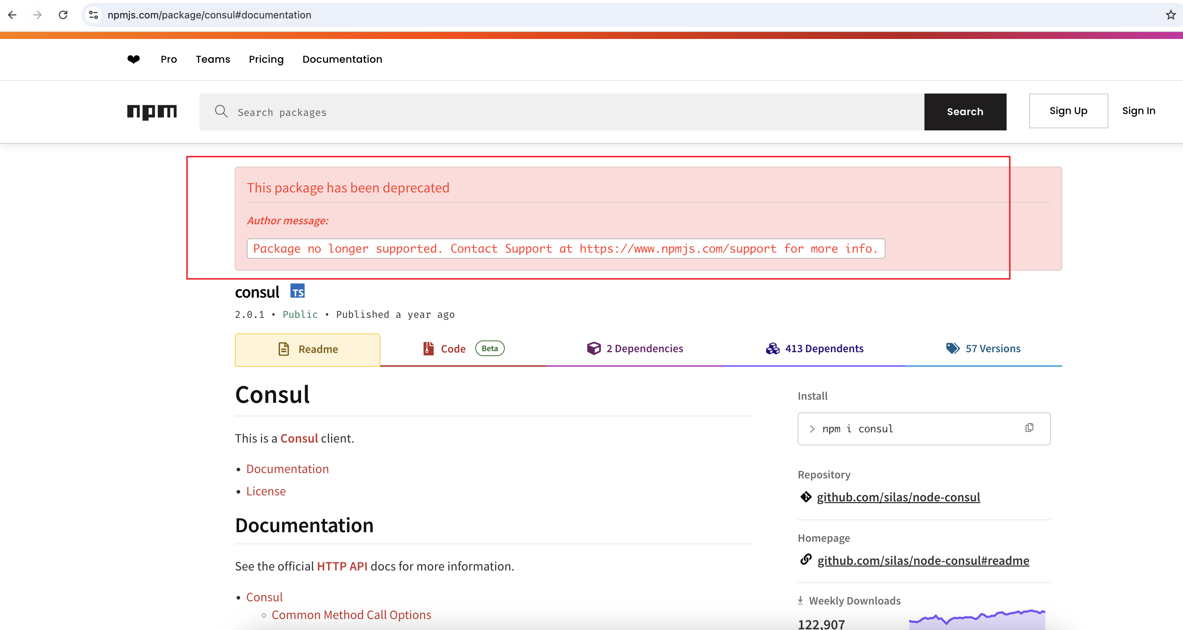Viewport: 1183px width, 630px height.
Task: Click the Sign Up button
Action: 1068,111
